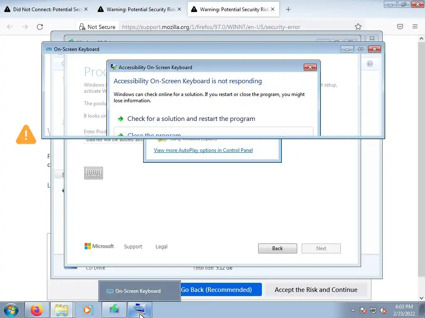This screenshot has height=318, width=425.
Task: Click the on-screen keyboard icon in setup
Action: click(93, 173)
